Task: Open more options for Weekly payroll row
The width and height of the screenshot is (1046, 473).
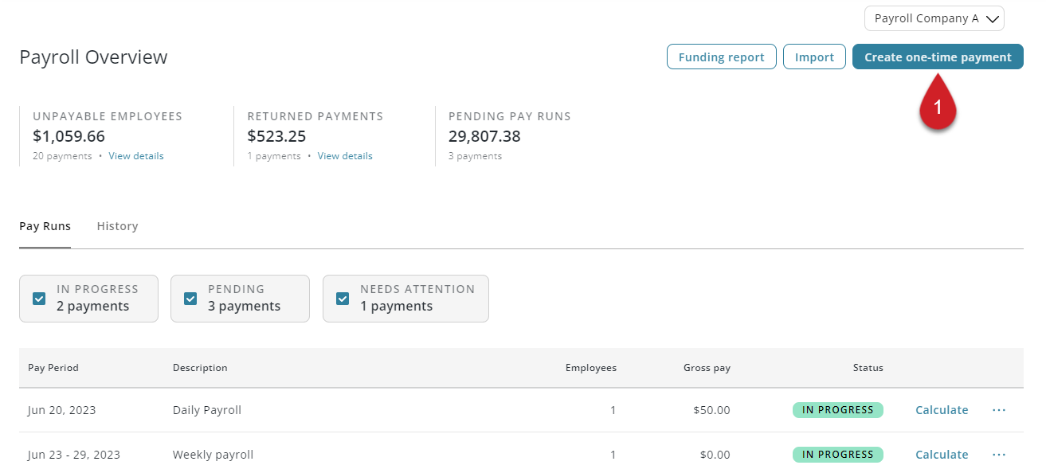Action: coord(999,455)
